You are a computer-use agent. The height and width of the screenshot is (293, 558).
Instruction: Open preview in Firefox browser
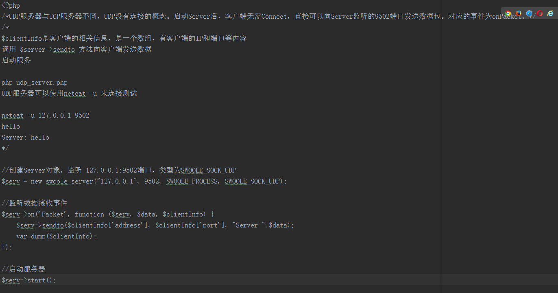coord(519,13)
